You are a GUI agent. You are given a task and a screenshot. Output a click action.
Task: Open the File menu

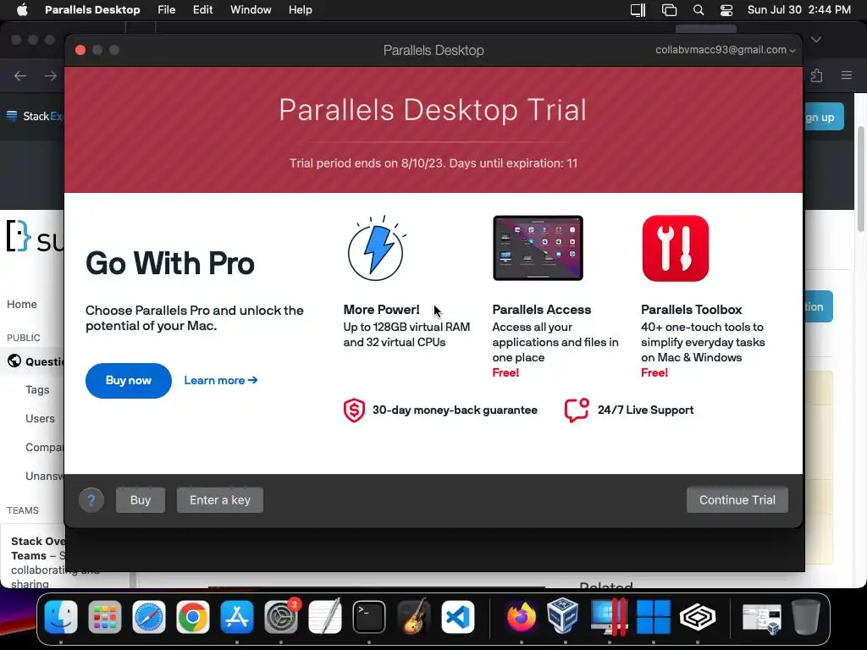166,10
